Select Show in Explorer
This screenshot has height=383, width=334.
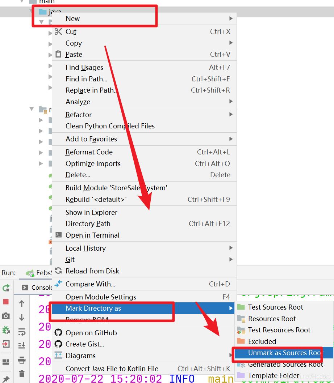click(145, 212)
